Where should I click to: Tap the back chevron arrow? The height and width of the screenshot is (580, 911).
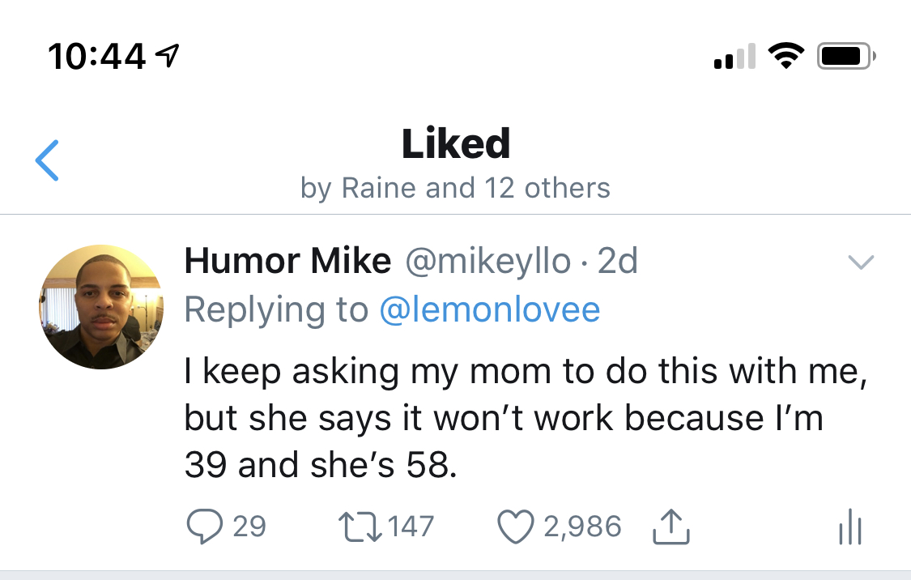(x=47, y=160)
